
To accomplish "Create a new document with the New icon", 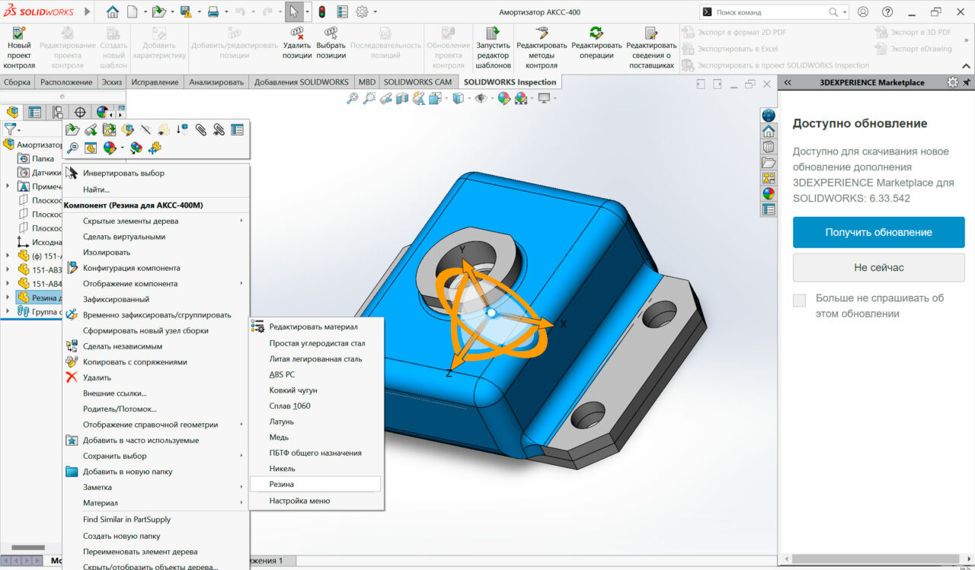I will [x=133, y=12].
